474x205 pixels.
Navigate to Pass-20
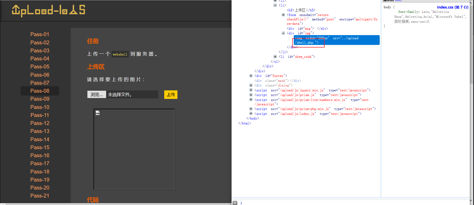click(x=40, y=188)
